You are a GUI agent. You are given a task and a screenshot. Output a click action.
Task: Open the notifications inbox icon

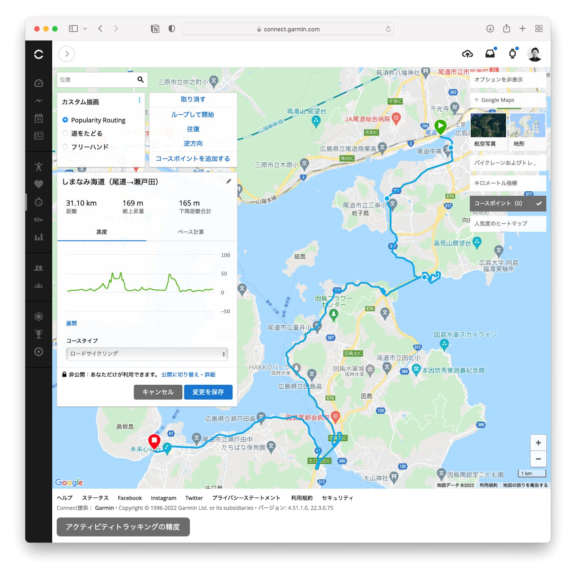point(490,54)
